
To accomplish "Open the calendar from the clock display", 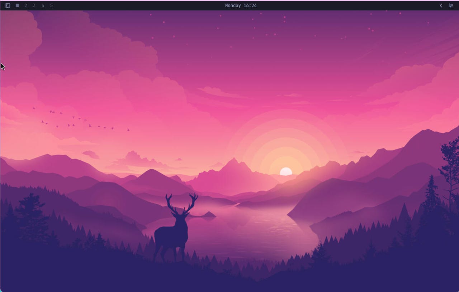I will pos(241,5).
